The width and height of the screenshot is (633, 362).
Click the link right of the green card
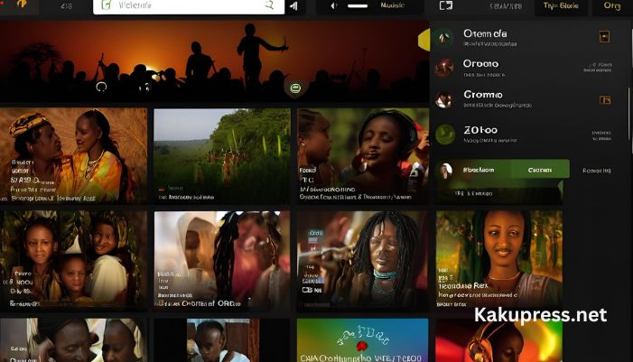click(x=596, y=171)
